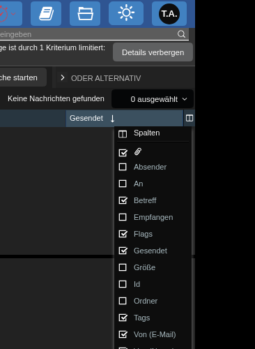Click the Empfangen label in columns menu
This screenshot has height=349, width=255.
(153, 217)
